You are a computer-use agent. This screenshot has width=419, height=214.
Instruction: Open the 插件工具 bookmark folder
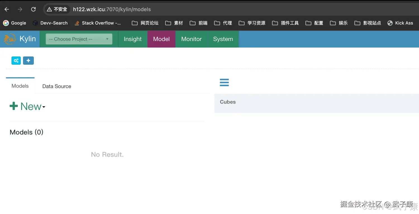click(285, 23)
